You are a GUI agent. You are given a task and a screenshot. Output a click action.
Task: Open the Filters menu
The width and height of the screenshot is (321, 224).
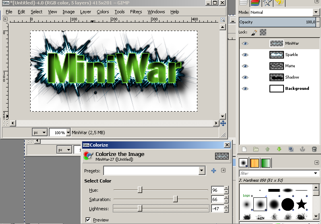coord(136,12)
